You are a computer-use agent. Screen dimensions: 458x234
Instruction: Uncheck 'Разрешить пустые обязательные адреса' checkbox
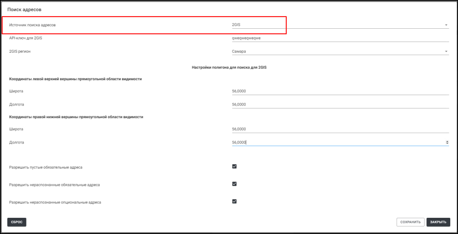(235, 166)
